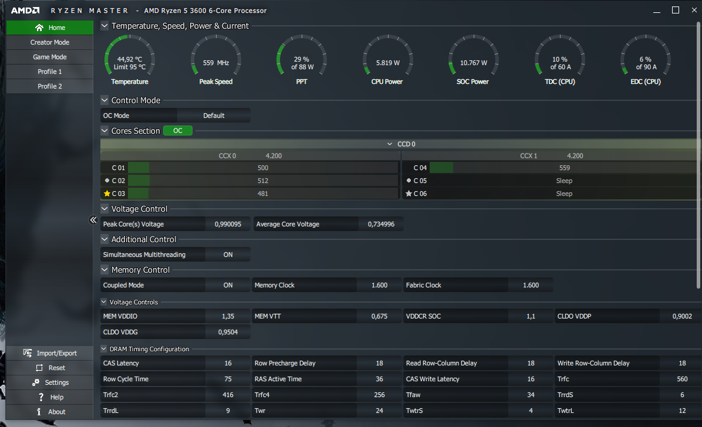Switch to Creator Mode tab
Viewport: 702px width, 427px height.
click(x=50, y=42)
